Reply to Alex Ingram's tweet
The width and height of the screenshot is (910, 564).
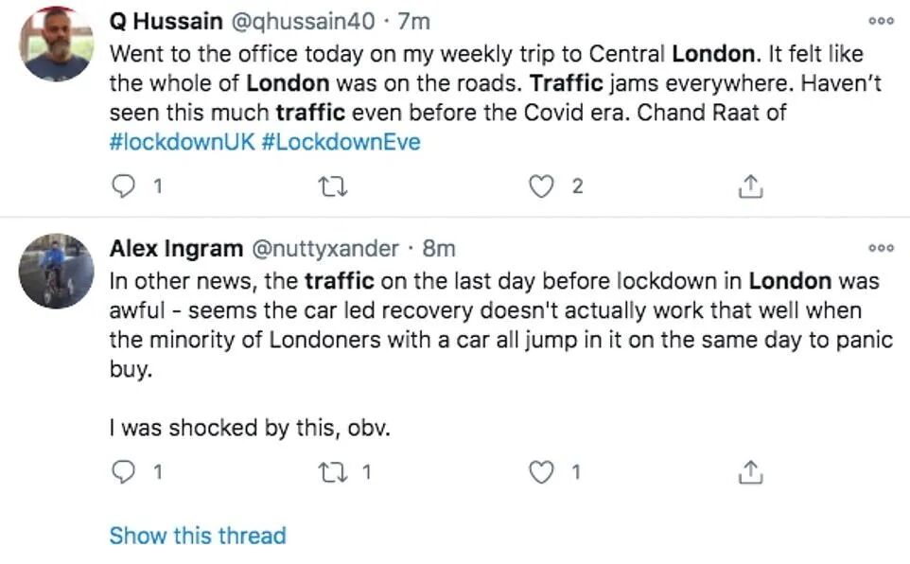(x=124, y=472)
